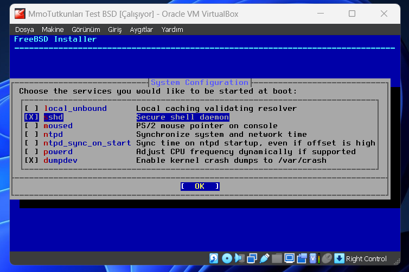Image resolution: width=409 pixels, height=272 pixels.
Task: Confirm the service selection with OK
Action: tap(200, 186)
